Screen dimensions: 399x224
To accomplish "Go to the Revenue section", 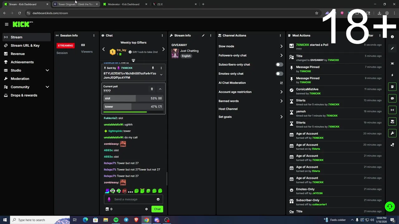I will coord(18,54).
